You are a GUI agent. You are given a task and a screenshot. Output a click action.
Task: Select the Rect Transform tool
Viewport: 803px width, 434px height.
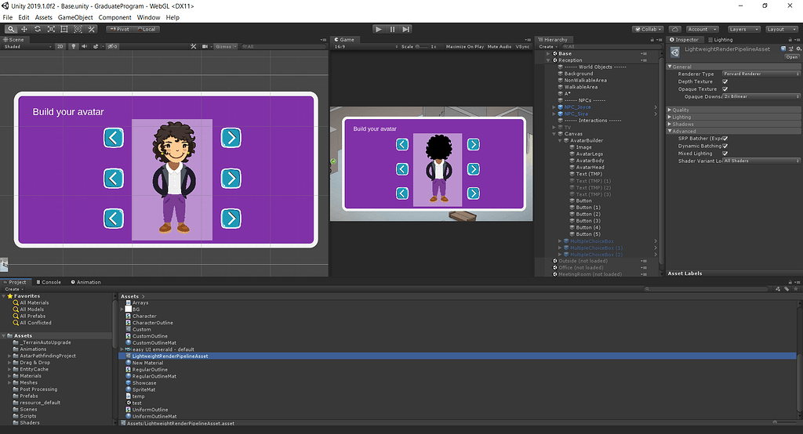click(x=64, y=29)
